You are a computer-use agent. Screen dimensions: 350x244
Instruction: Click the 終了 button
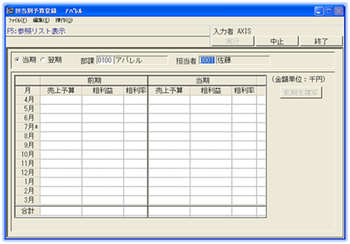[x=321, y=41]
